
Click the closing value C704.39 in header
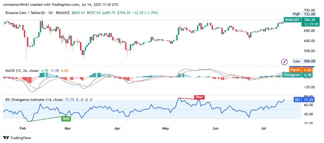[124, 13]
